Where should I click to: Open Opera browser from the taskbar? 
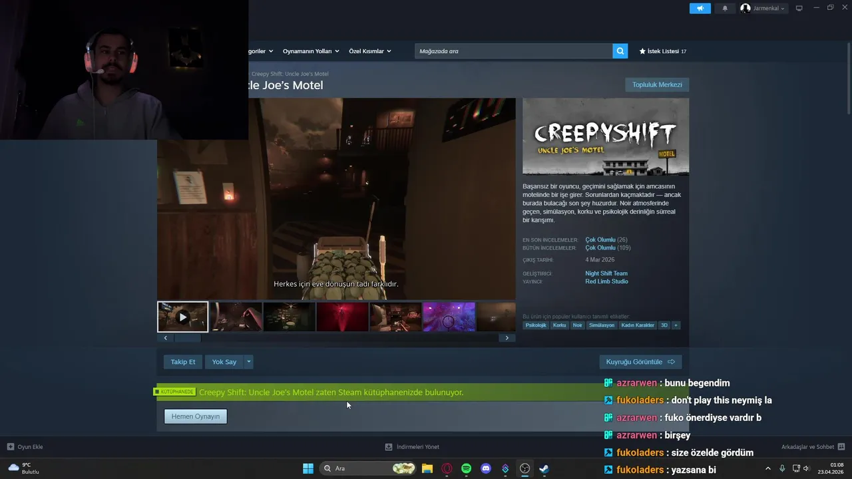click(x=447, y=468)
